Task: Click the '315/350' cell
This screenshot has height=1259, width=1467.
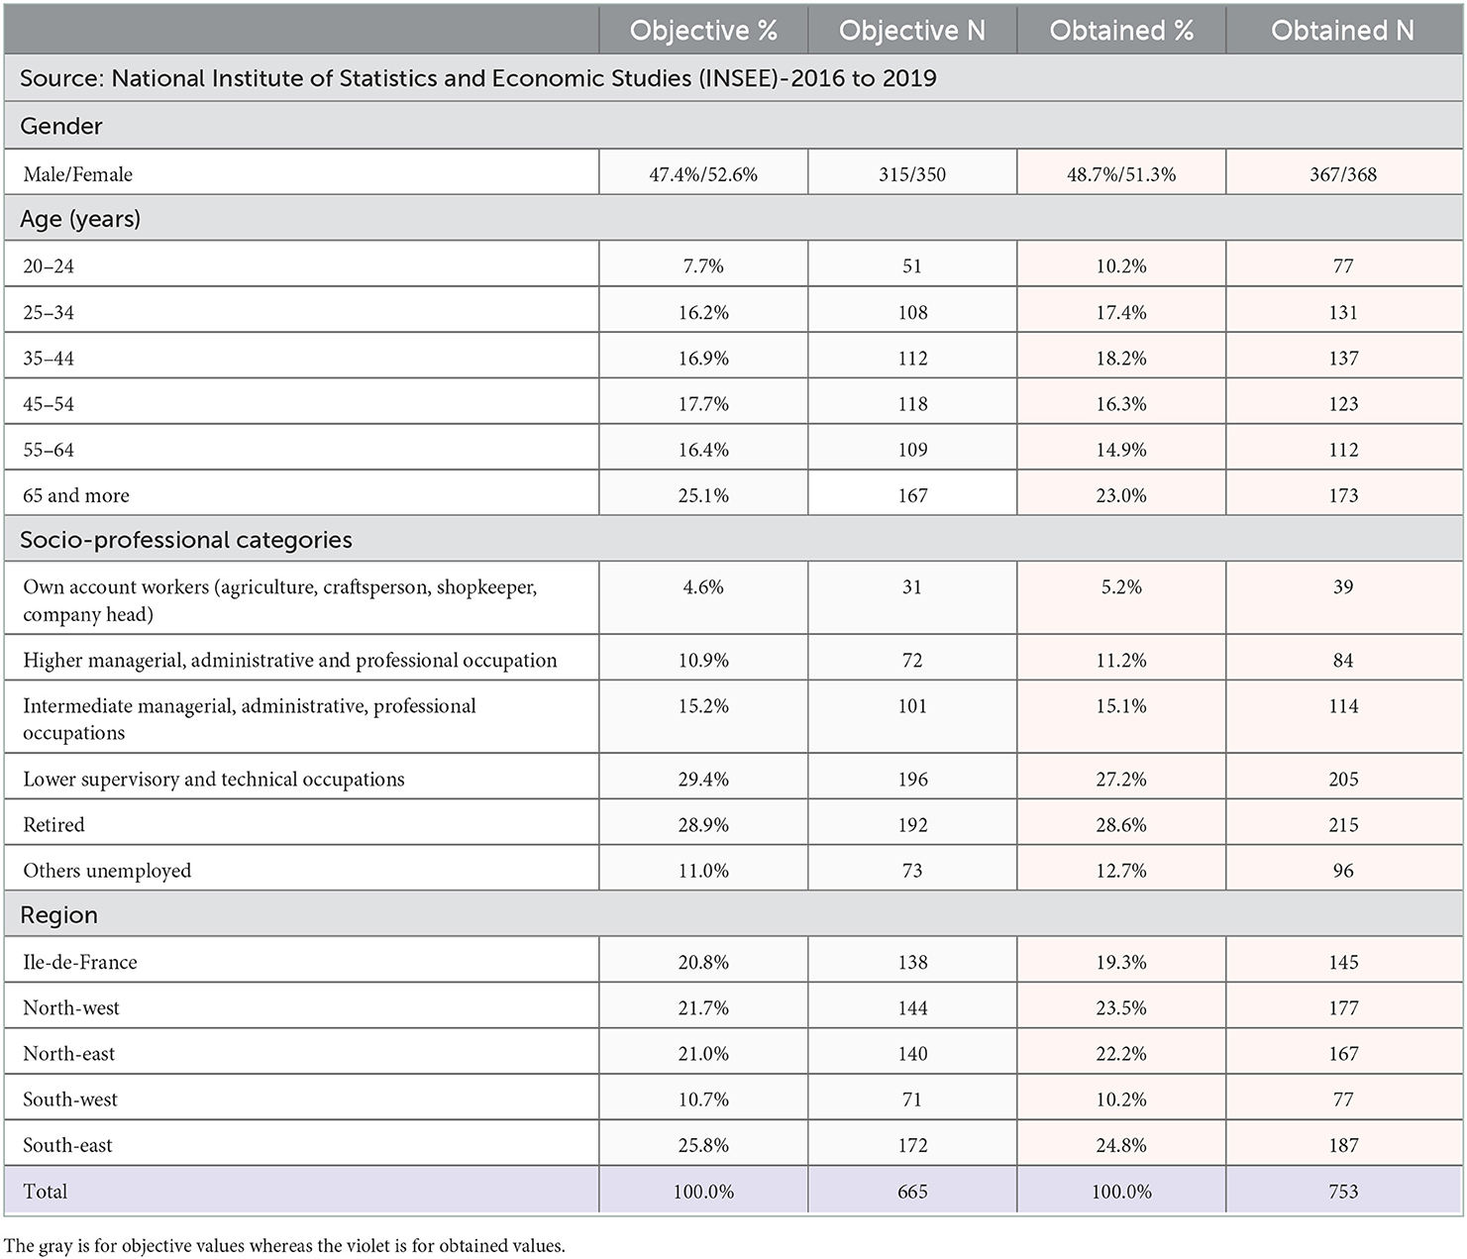Action: (912, 174)
